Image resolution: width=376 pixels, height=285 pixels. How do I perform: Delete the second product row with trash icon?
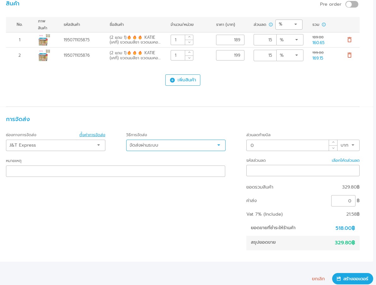point(349,55)
